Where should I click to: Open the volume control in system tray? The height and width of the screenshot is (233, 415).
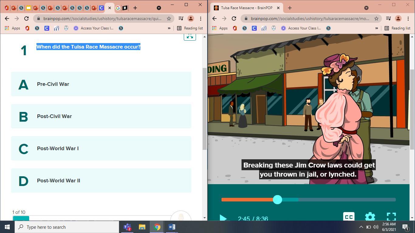(x=376, y=227)
